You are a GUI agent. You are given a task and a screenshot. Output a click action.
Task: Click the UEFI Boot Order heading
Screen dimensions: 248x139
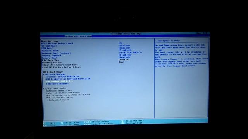point(53,72)
